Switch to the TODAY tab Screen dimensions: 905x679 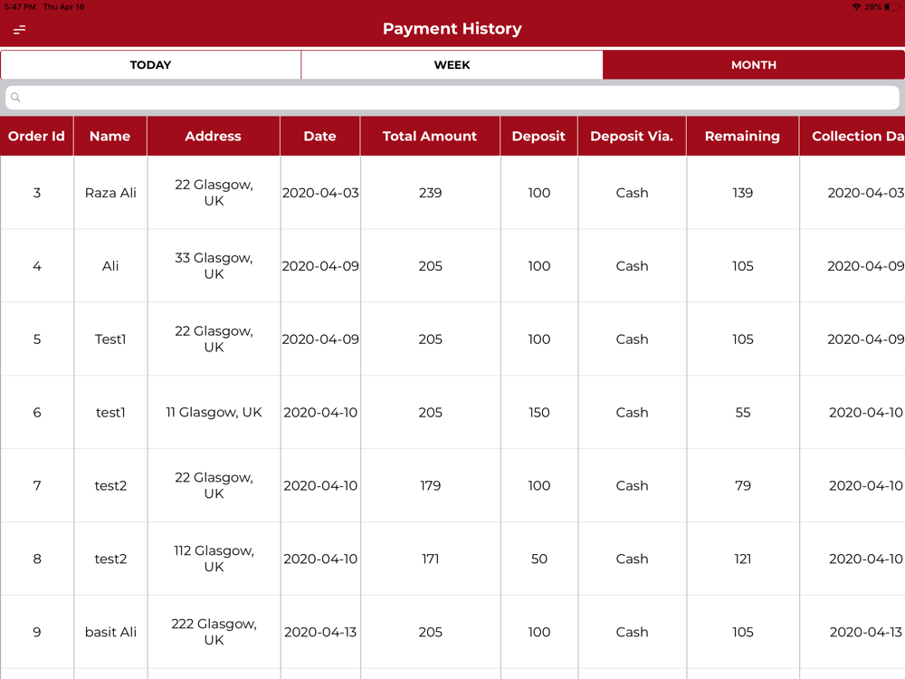tap(150, 64)
